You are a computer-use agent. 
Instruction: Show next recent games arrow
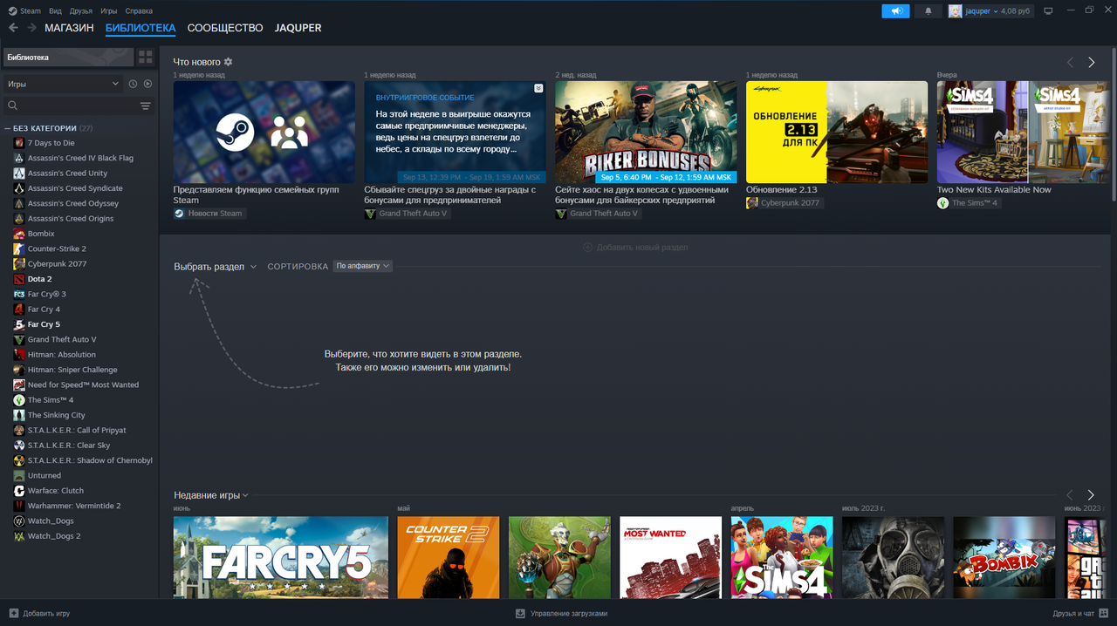pyautogui.click(x=1091, y=495)
